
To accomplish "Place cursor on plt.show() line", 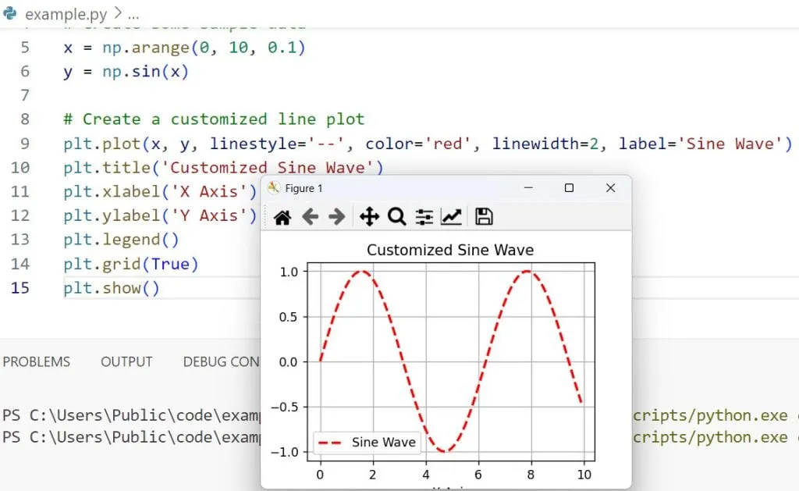I will click(x=111, y=288).
